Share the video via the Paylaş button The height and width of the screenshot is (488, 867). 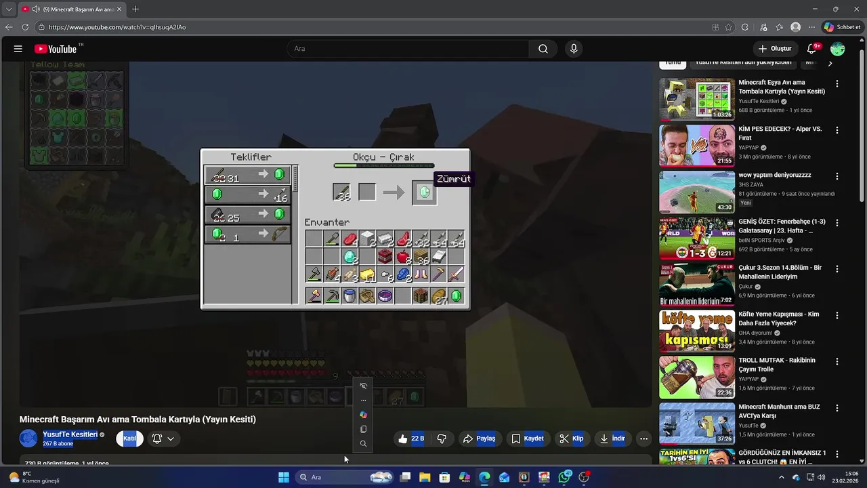pos(479,439)
